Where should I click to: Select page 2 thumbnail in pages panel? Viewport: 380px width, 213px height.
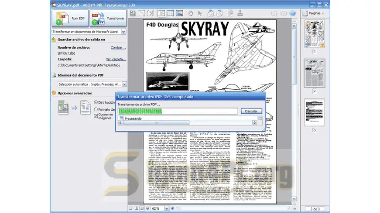pos(315,73)
